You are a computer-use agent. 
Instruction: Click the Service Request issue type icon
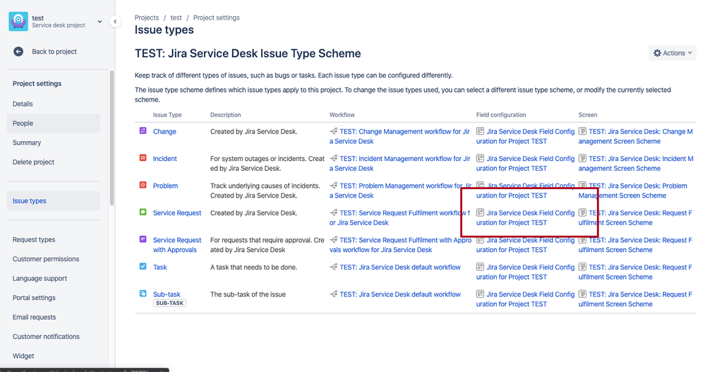[x=143, y=212]
